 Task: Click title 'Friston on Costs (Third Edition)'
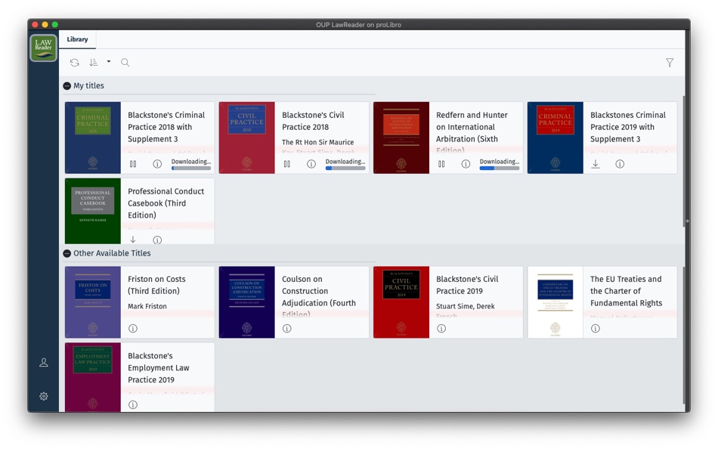156,285
